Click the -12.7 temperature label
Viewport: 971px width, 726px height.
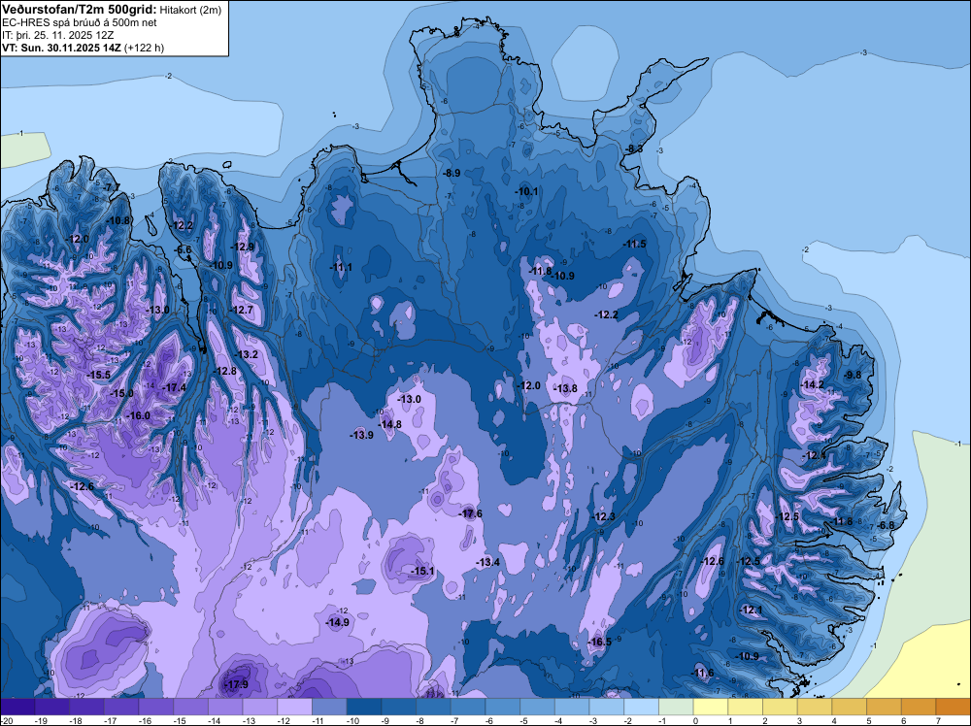(241, 310)
